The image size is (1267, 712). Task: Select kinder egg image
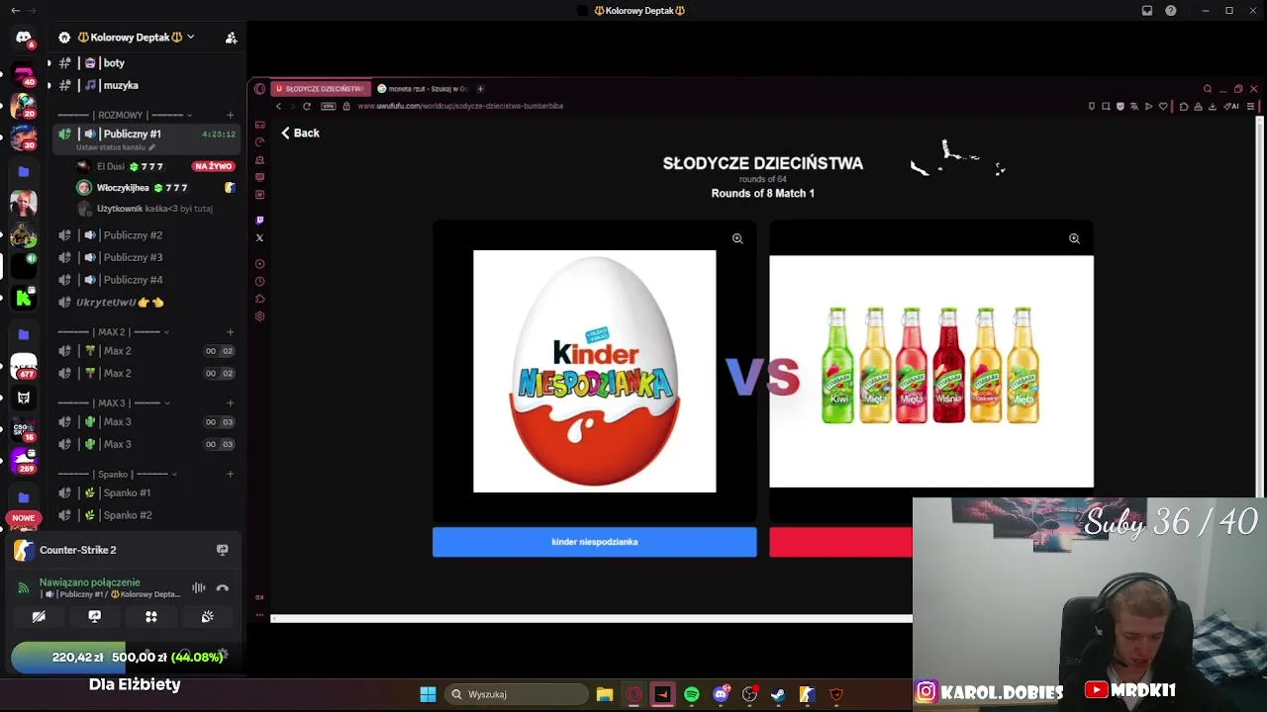pyautogui.click(x=594, y=371)
